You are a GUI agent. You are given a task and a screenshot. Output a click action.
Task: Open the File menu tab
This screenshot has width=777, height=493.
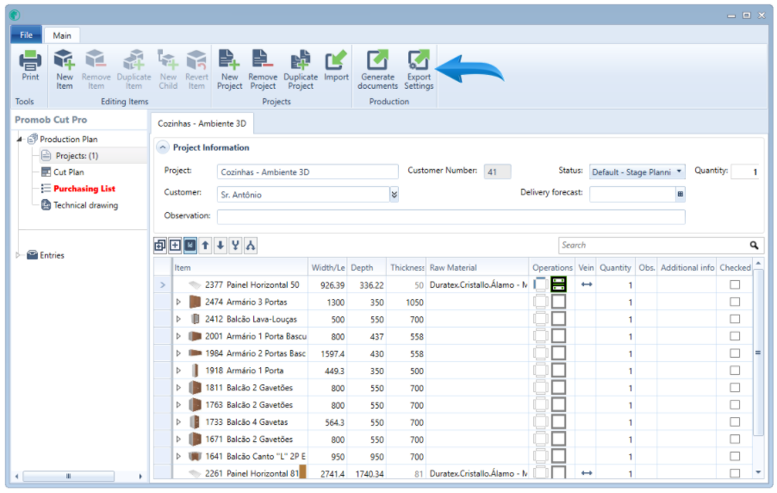pos(26,34)
